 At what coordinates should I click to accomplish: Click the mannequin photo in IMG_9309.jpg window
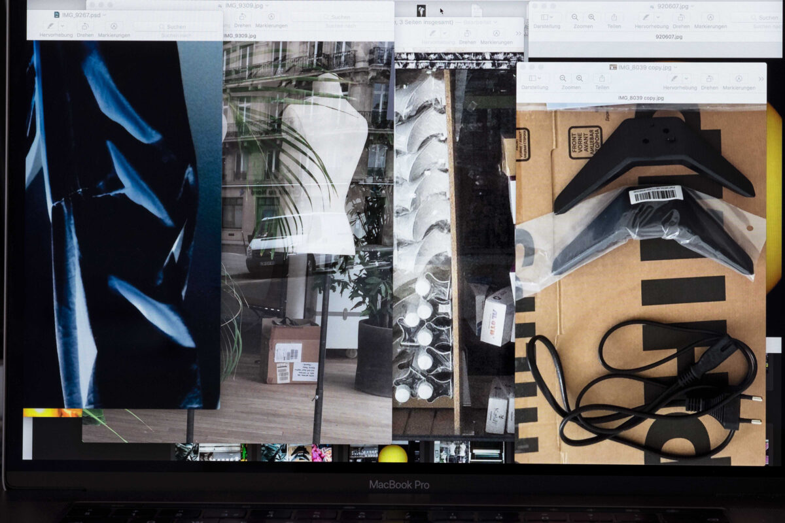click(x=307, y=242)
